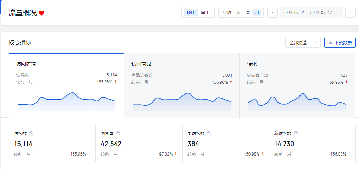Switch to 转化 metrics tab
This screenshot has height=169, width=359.
point(297,85)
